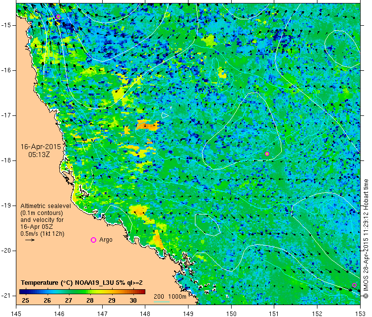Click the '16-Apr 05Z' legend text

coord(37,226)
